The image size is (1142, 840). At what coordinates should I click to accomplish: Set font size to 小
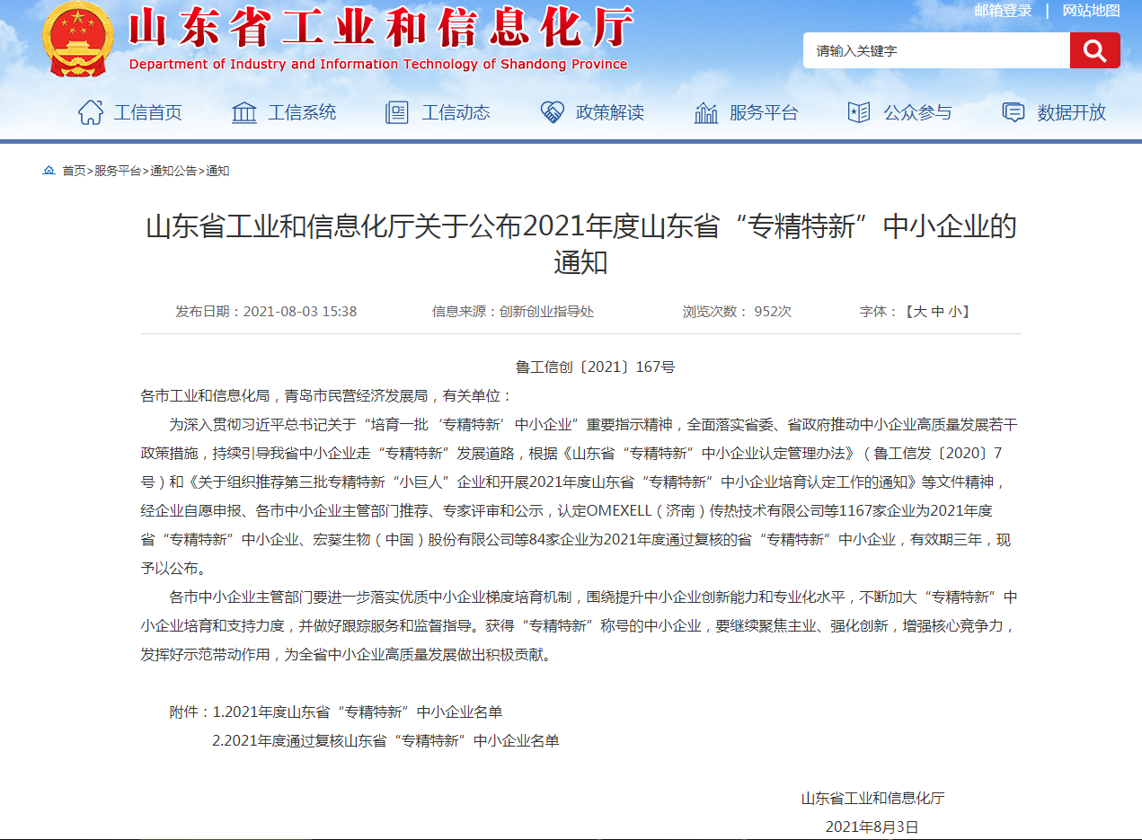point(954,312)
